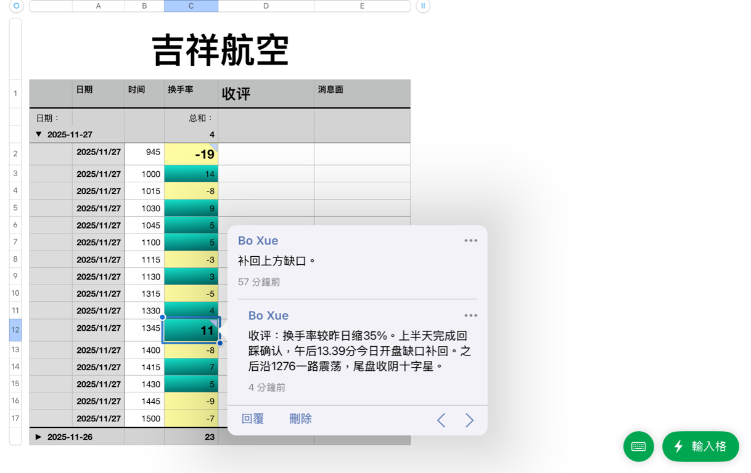Click the 总和： summary label

coord(201,118)
